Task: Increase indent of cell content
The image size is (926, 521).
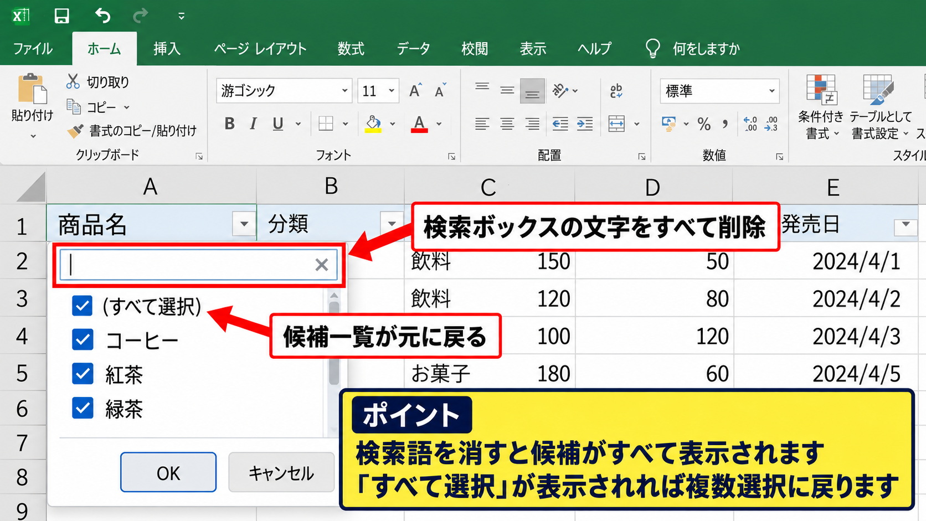Action: (x=585, y=123)
